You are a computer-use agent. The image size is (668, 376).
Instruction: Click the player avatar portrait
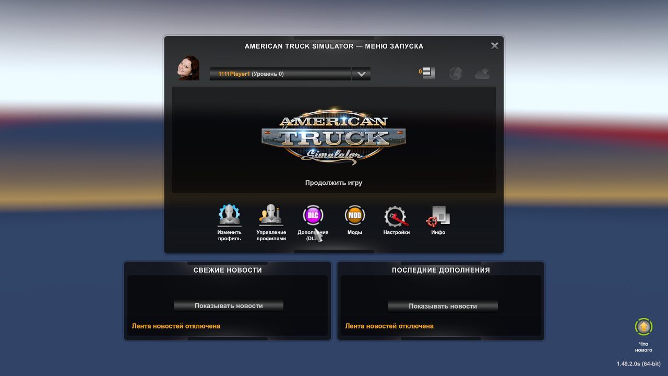tap(188, 68)
